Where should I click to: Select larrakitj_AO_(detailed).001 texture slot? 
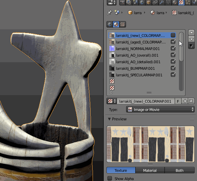(x=142, y=62)
